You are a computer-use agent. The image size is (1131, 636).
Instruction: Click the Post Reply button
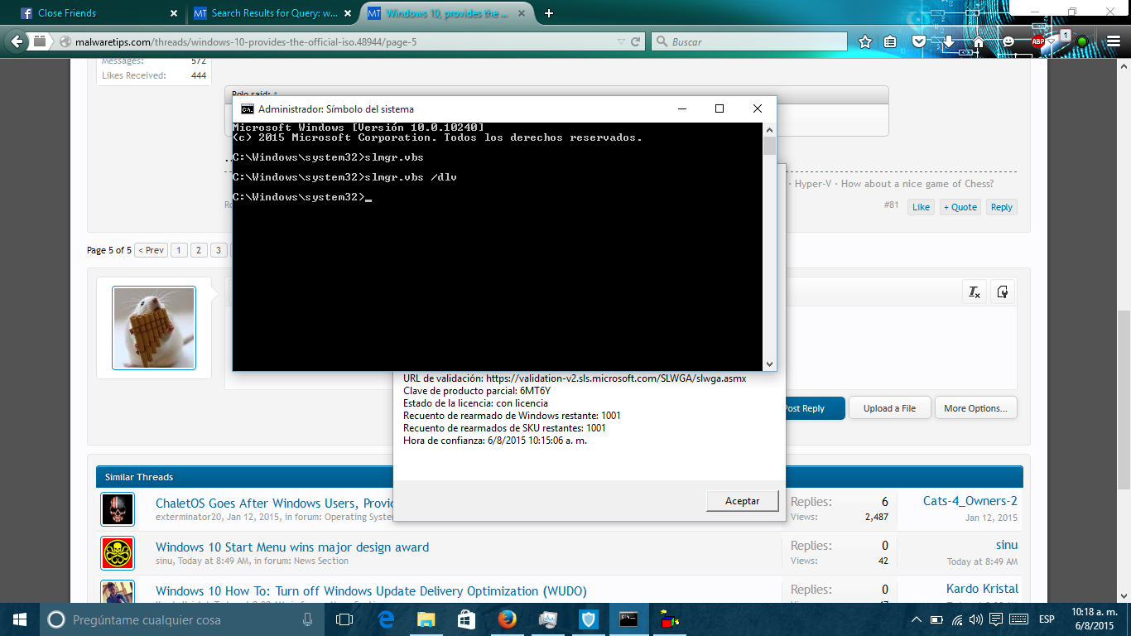click(x=804, y=408)
